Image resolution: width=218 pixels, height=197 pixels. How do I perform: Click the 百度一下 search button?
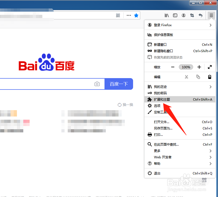pyautogui.click(x=119, y=84)
